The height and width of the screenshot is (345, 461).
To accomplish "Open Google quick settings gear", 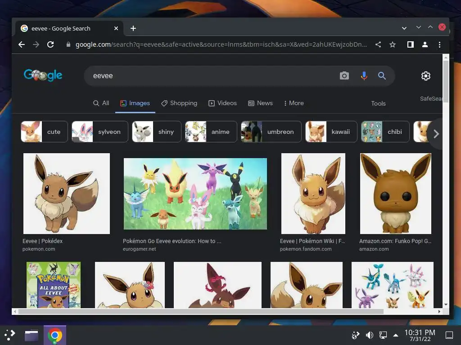I will [426, 76].
